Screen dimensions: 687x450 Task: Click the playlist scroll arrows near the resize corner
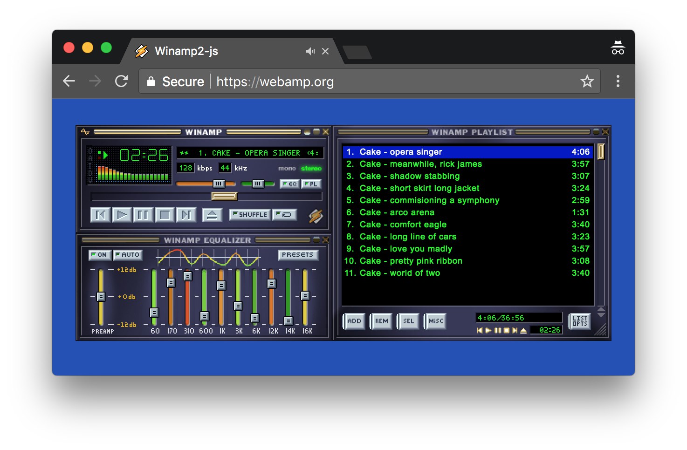pos(601,312)
